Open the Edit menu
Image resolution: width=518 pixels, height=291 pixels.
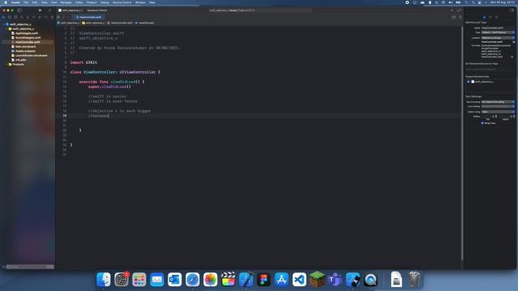(x=35, y=2)
